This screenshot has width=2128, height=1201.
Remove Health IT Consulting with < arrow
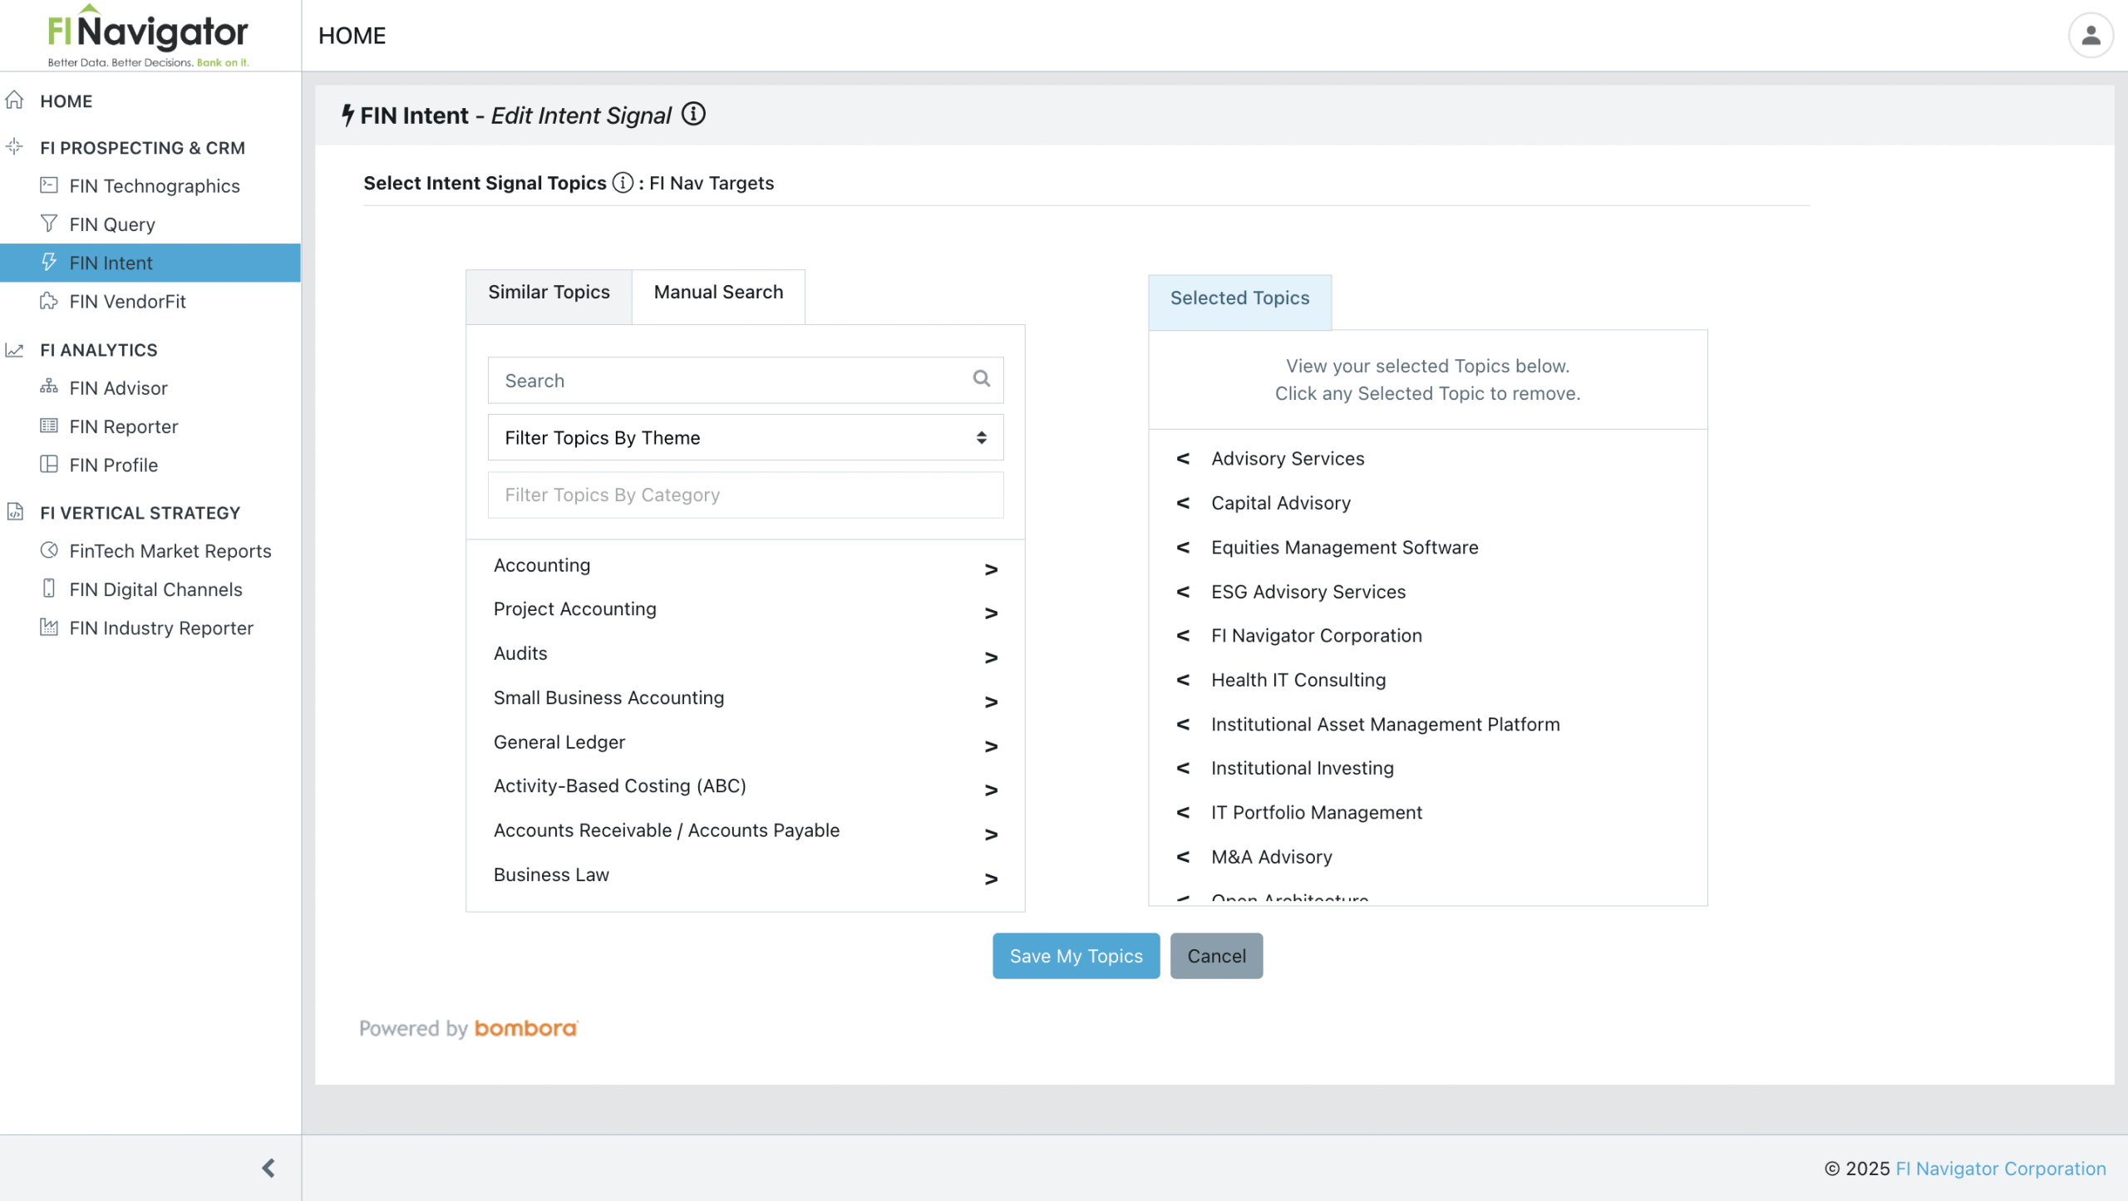click(x=1183, y=680)
